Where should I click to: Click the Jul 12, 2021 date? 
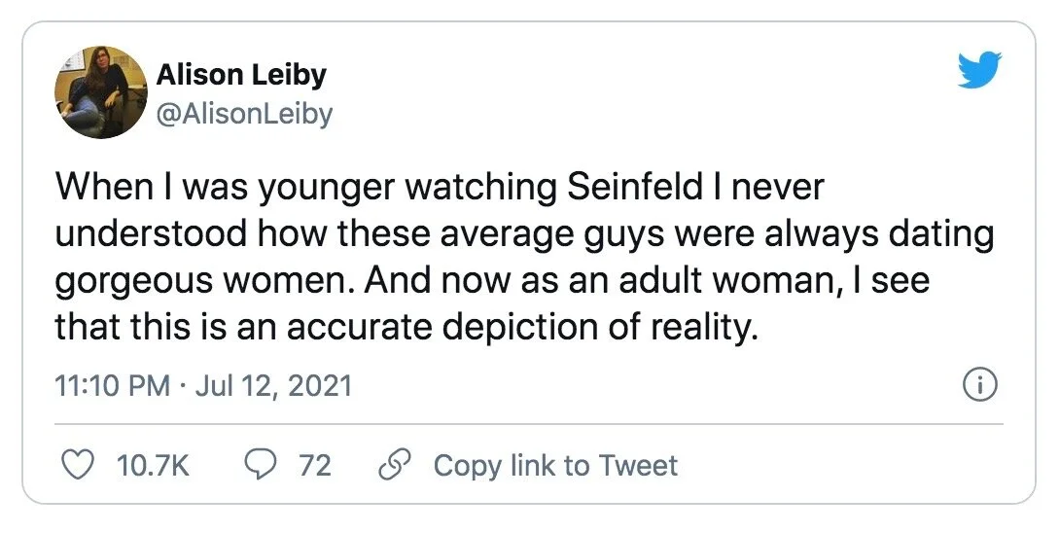(x=273, y=386)
